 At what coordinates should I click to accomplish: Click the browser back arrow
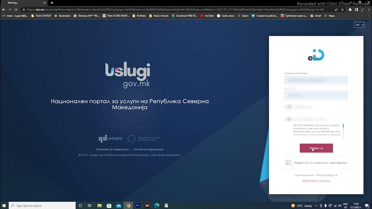(x=3, y=9)
